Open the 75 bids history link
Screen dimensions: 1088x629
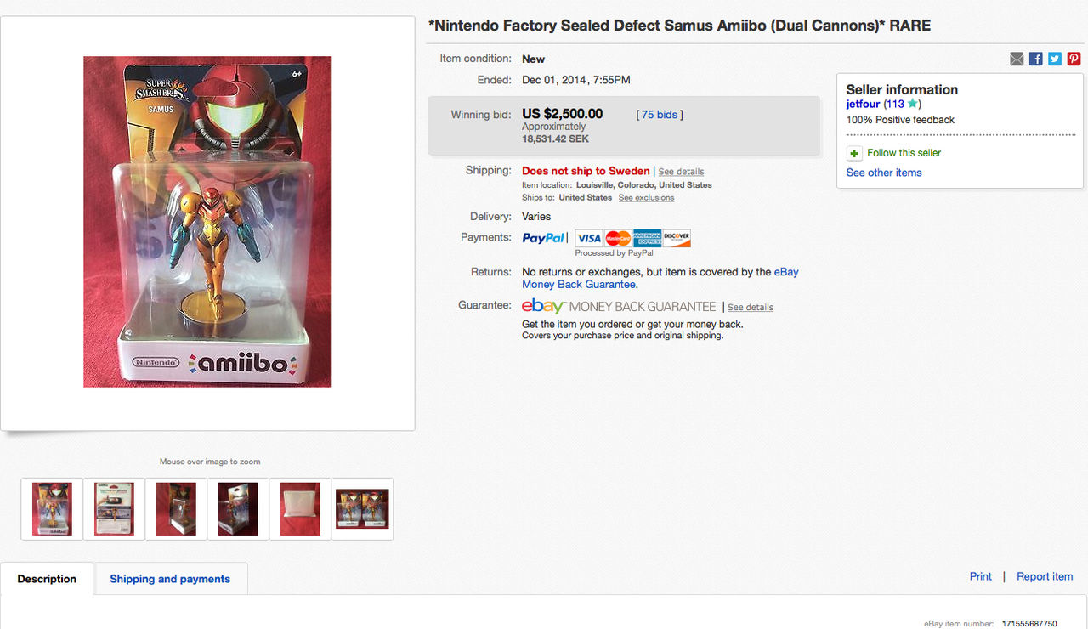click(660, 115)
